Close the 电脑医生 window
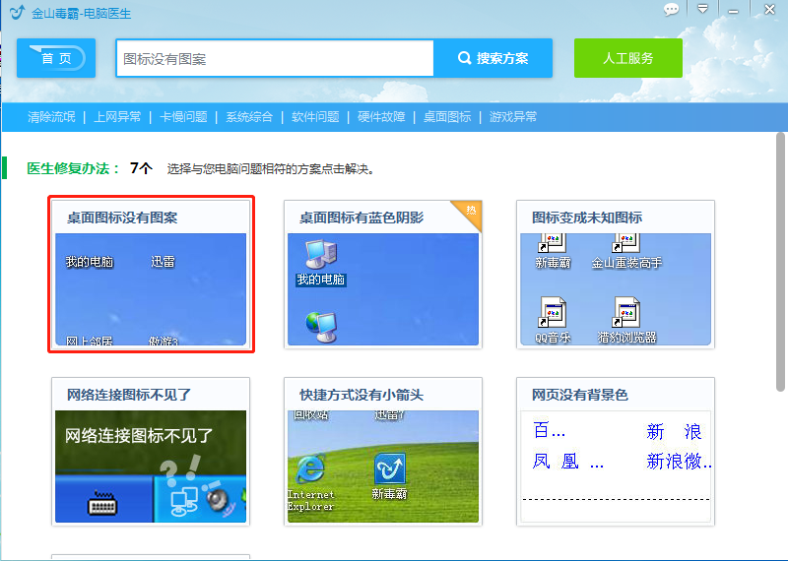Image resolution: width=788 pixels, height=561 pixels. [769, 9]
